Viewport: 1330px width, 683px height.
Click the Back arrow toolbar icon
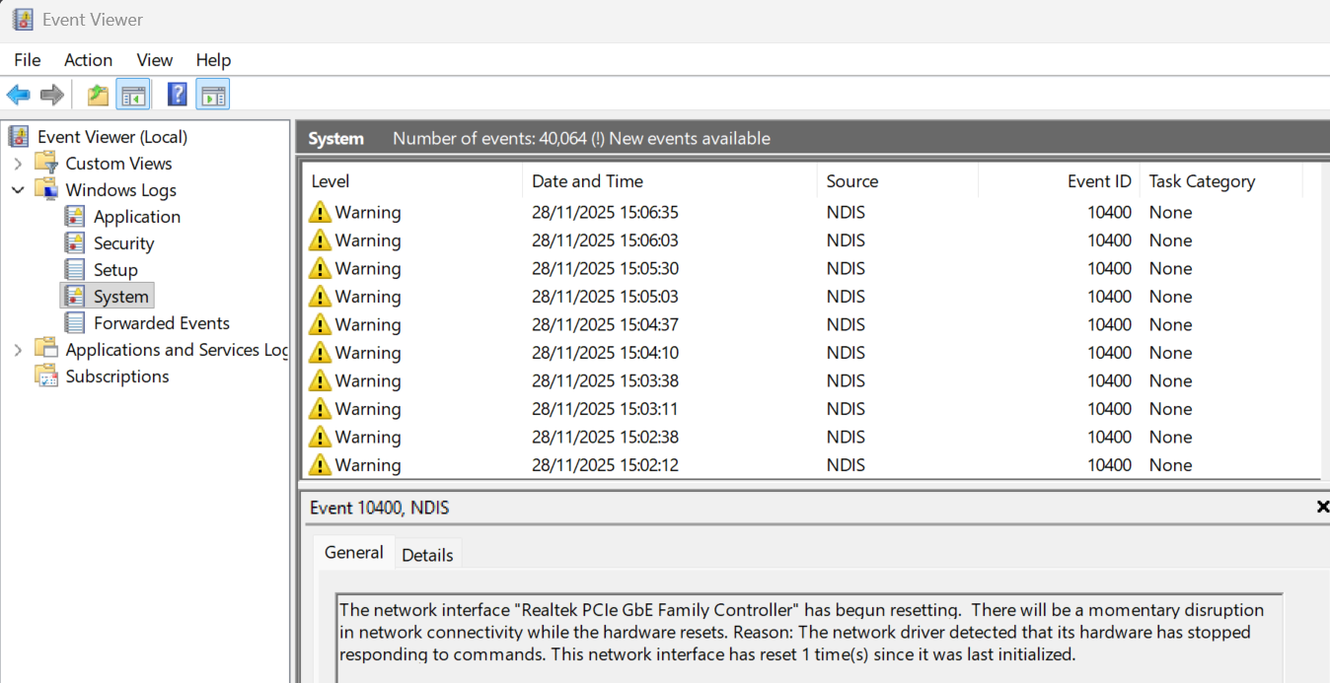18,95
